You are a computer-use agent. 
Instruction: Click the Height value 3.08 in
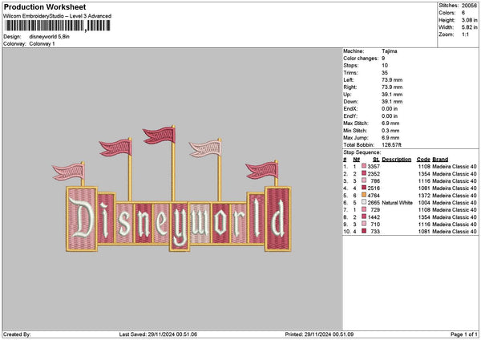[x=469, y=20]
